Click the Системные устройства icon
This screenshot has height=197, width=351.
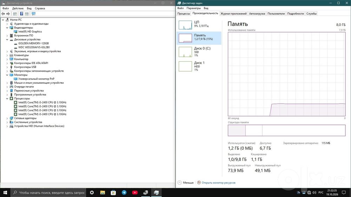coord(12,122)
